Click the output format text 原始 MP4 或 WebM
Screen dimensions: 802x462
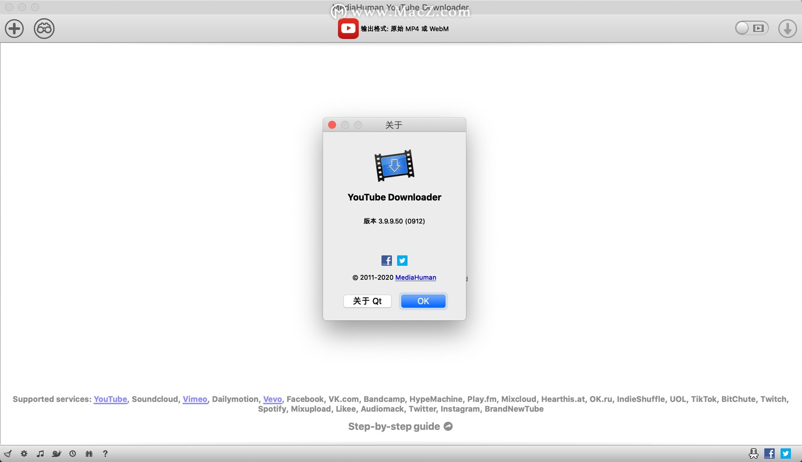tap(419, 29)
